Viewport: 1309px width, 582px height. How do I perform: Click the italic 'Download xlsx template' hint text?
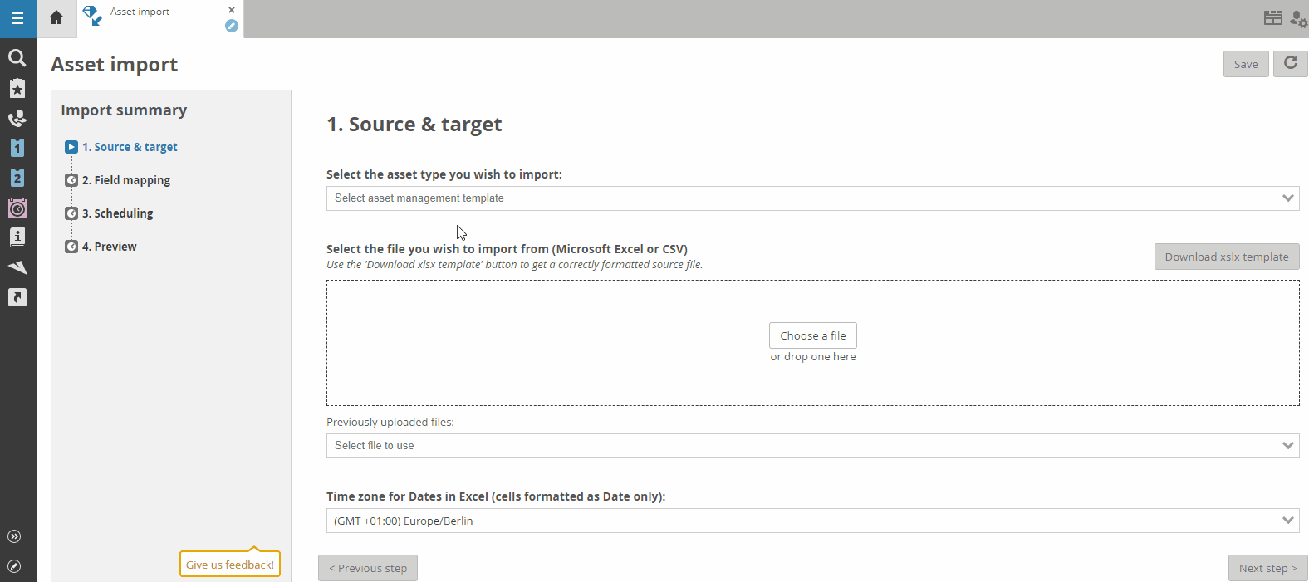(515, 265)
